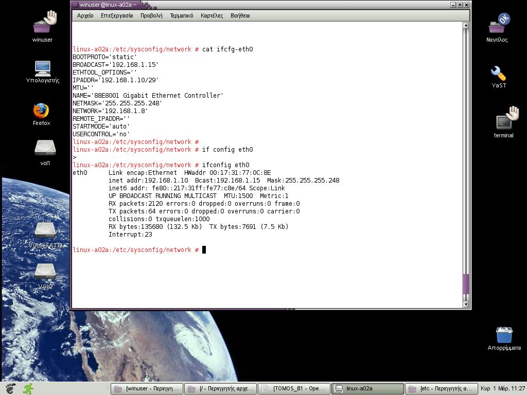Image resolution: width=527 pixels, height=395 pixels.
Task: Click the NETWORK='192.168.1.8' line
Action: pyautogui.click(x=110, y=111)
